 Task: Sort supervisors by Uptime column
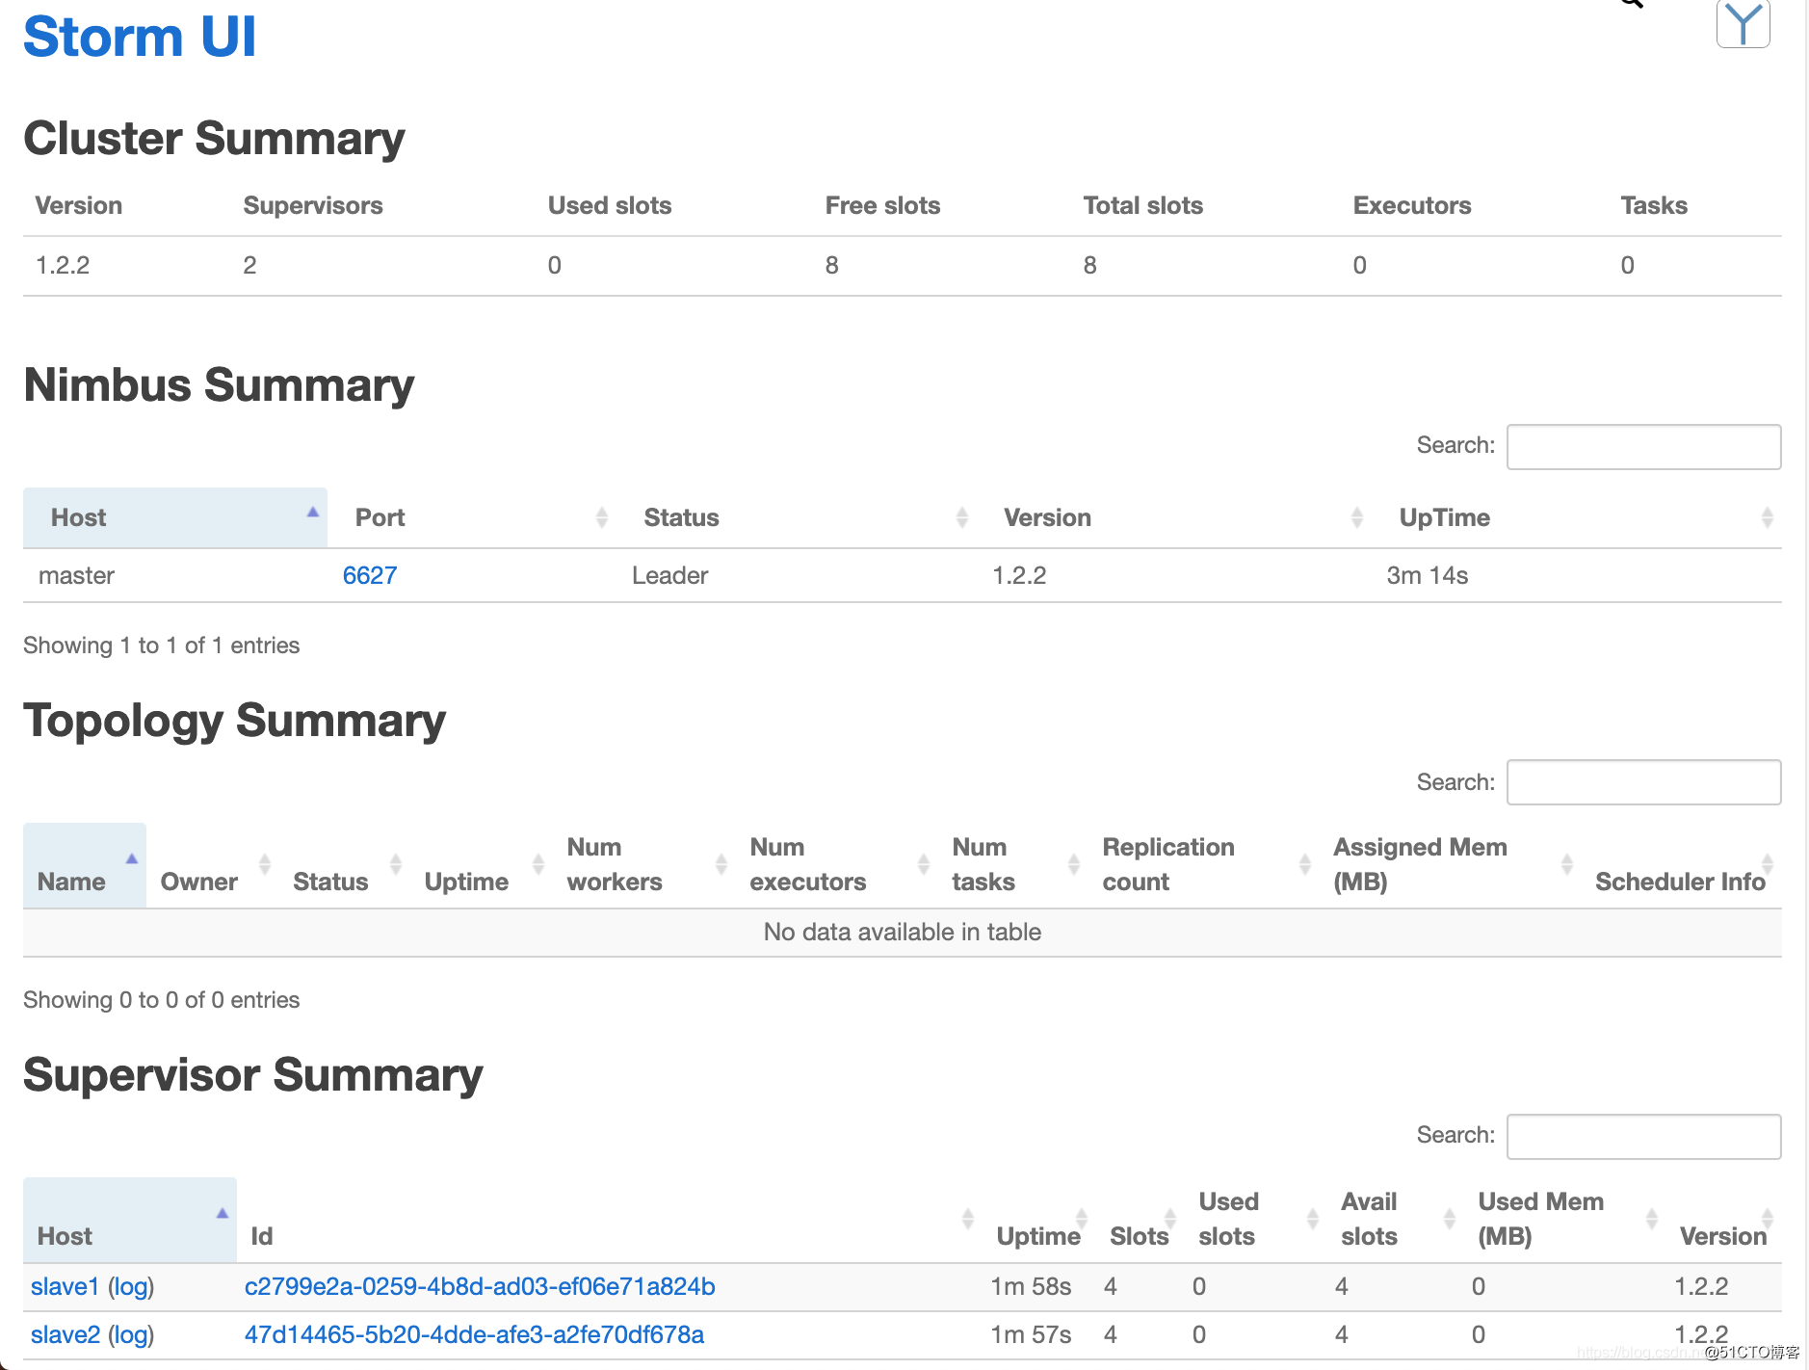coord(1039,1220)
